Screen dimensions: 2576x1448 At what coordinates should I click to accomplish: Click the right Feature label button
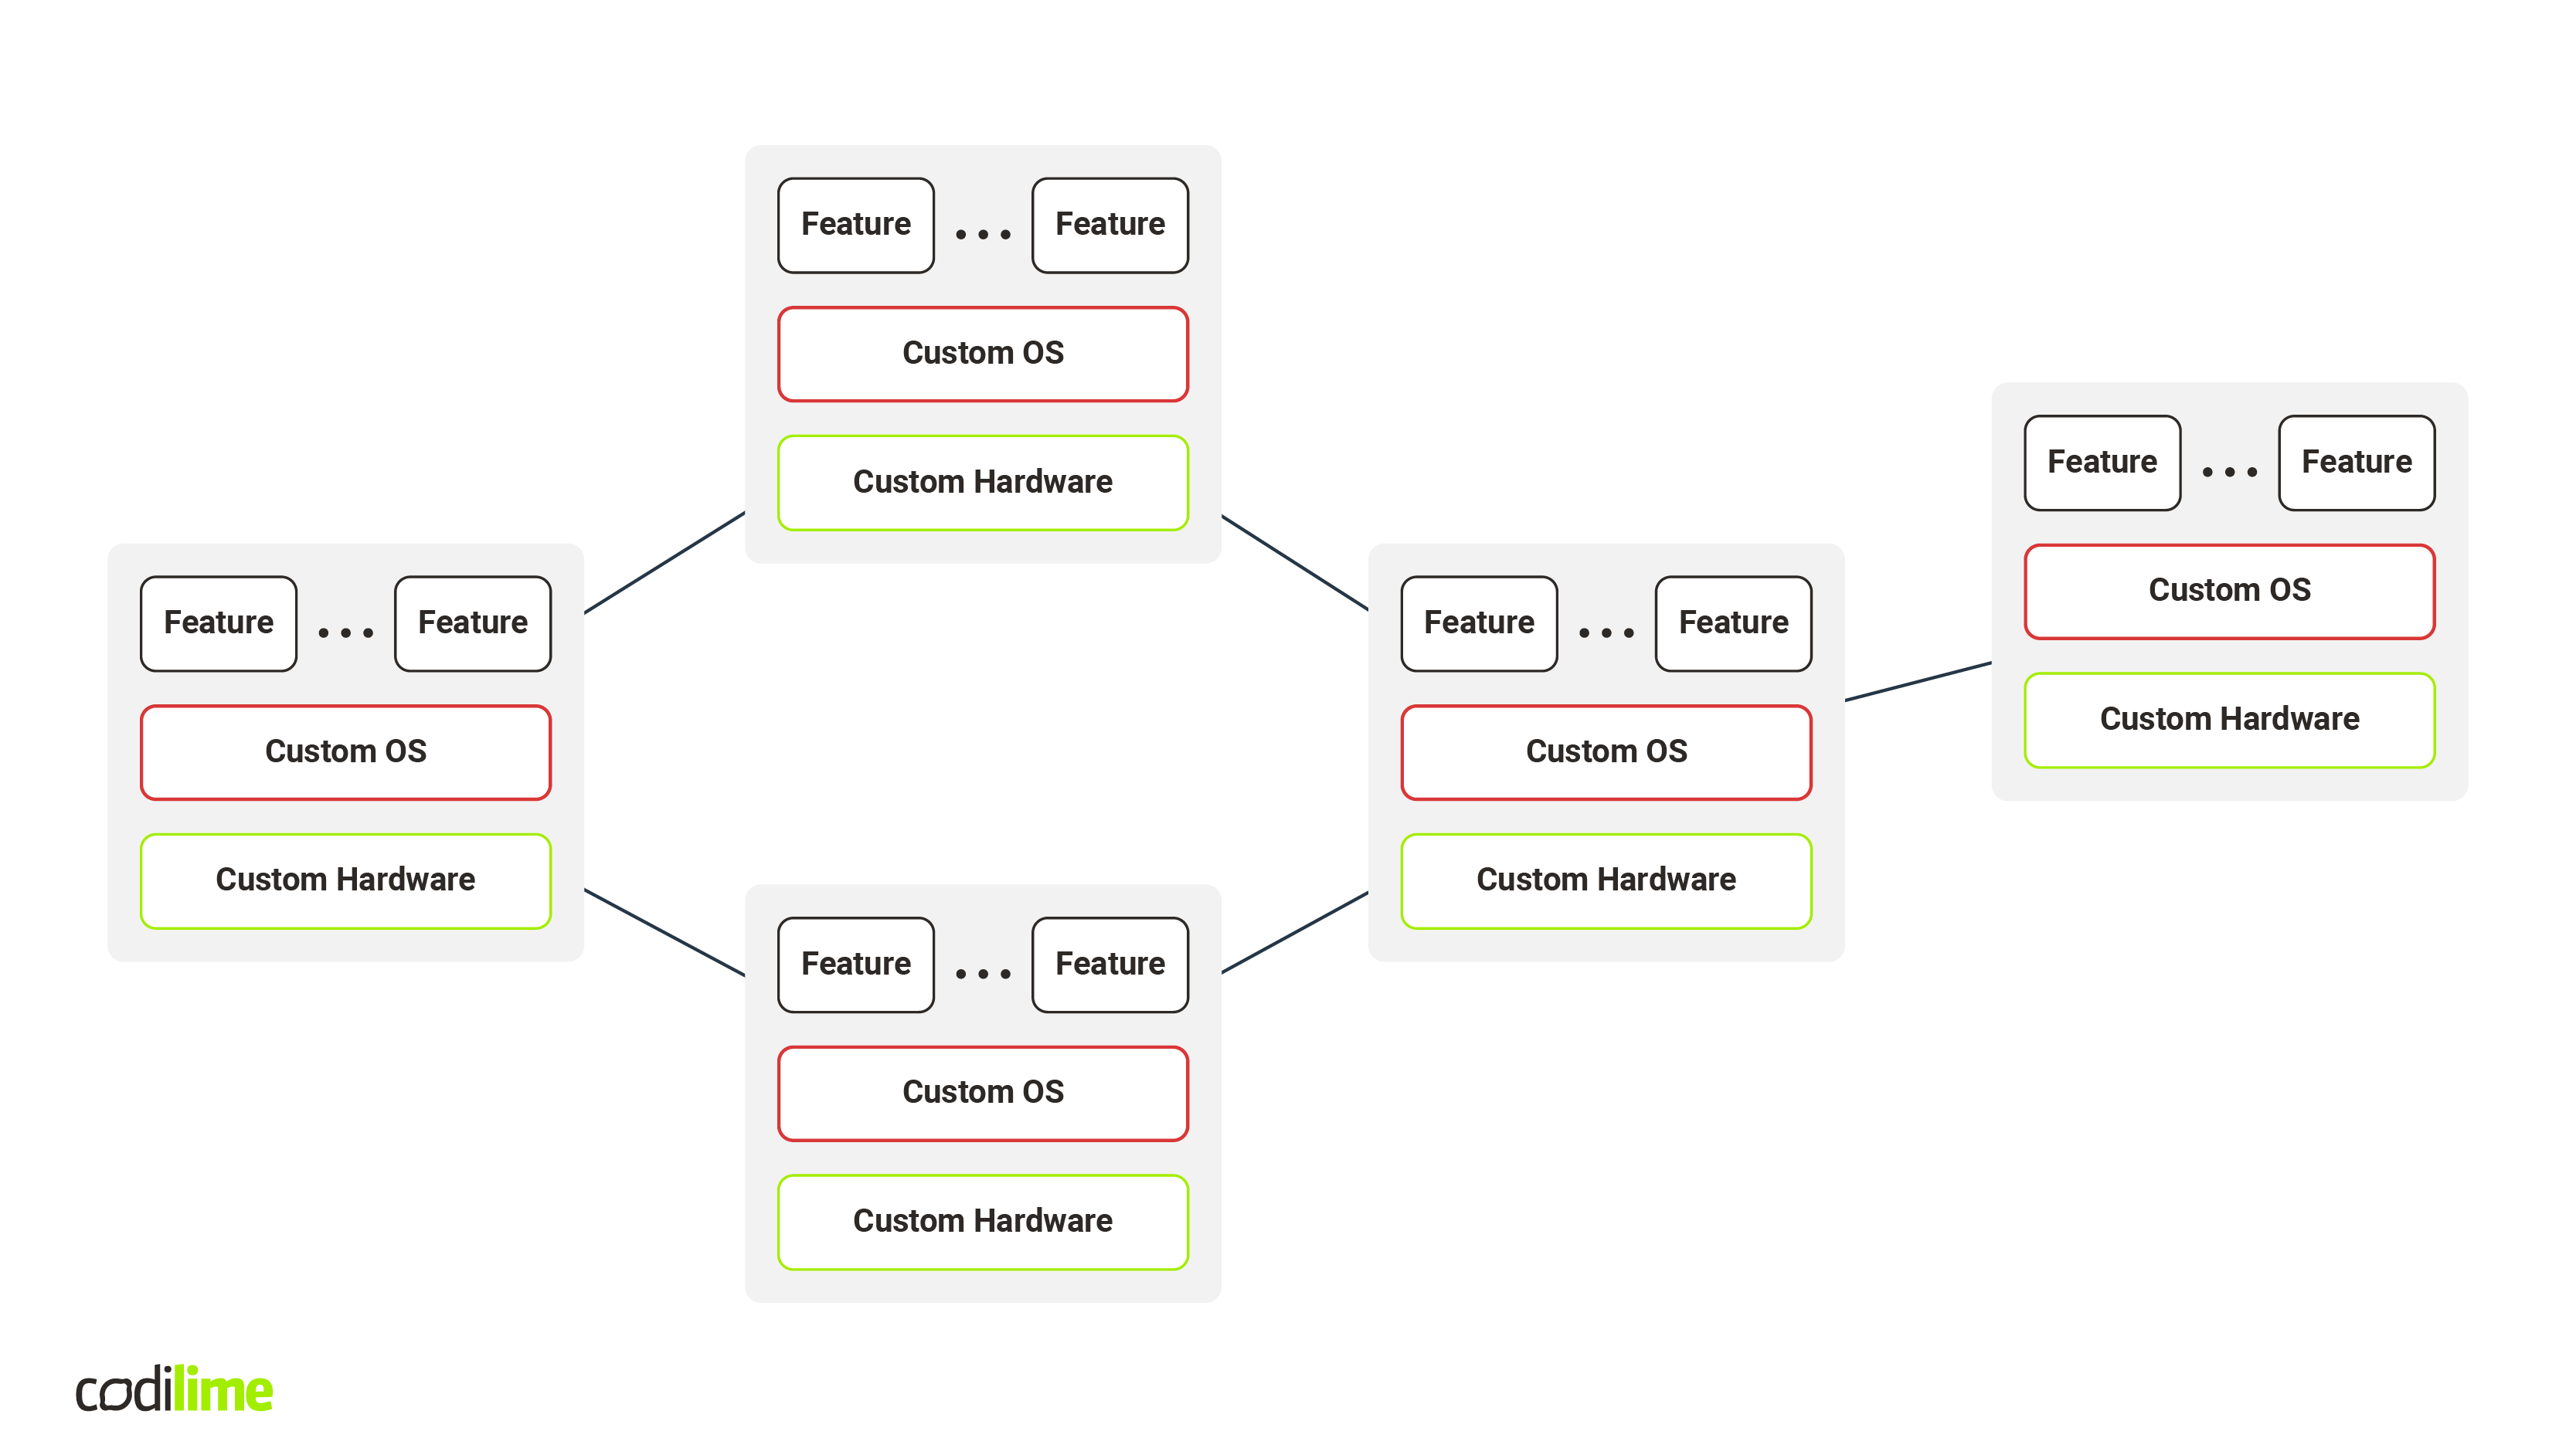click(x=2355, y=462)
